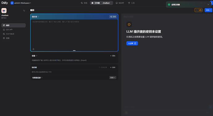
Task: Click the 日志与标注 document icon in the sidebar
Action: click(4, 34)
